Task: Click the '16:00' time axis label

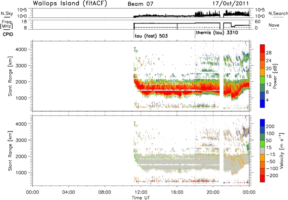Action: tap(177, 192)
